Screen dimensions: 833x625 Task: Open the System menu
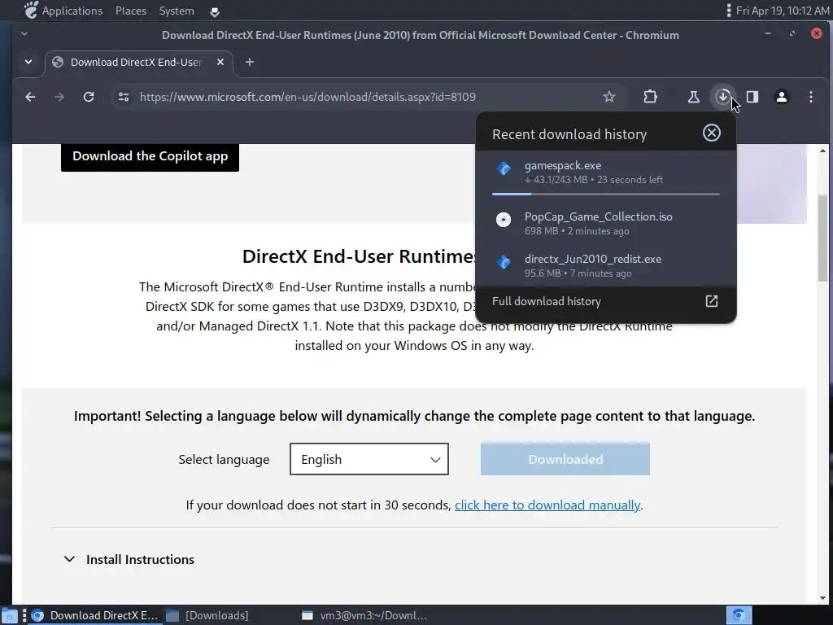pos(177,11)
